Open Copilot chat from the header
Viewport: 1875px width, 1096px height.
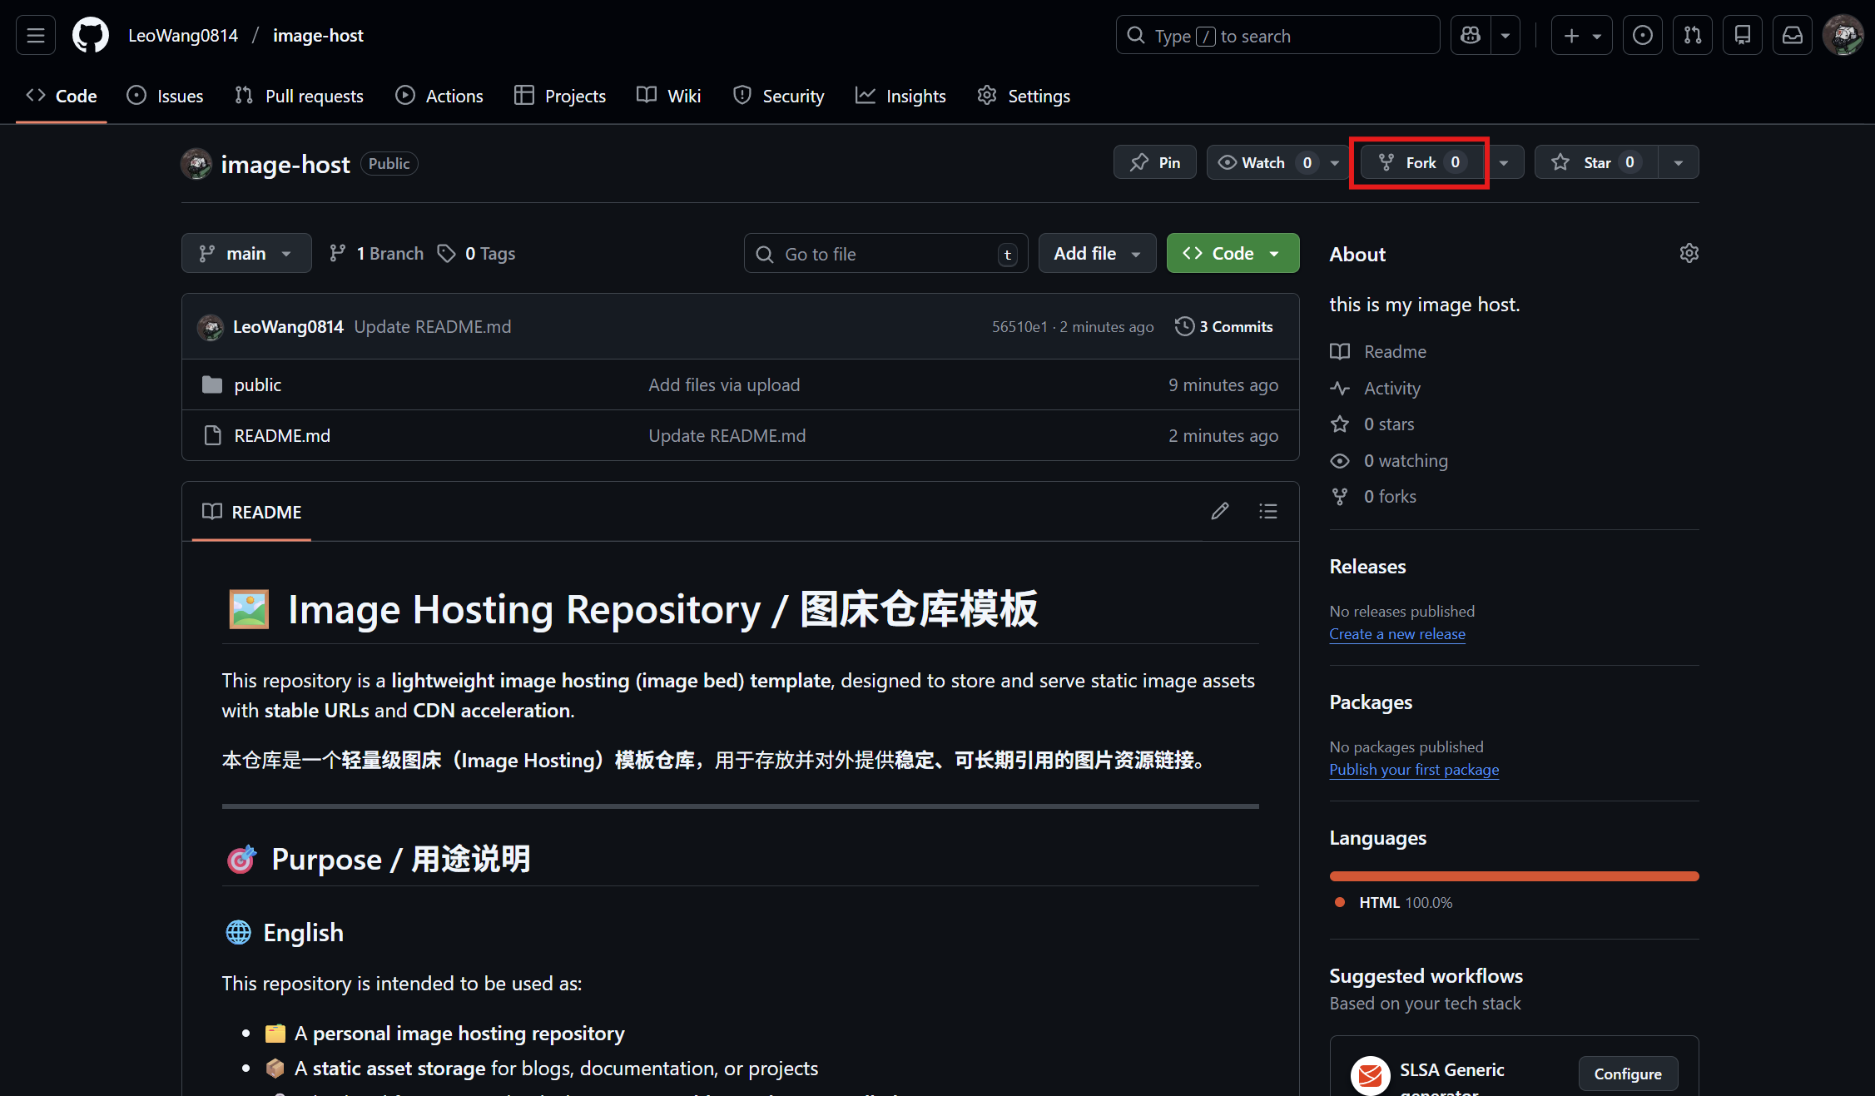click(1470, 35)
